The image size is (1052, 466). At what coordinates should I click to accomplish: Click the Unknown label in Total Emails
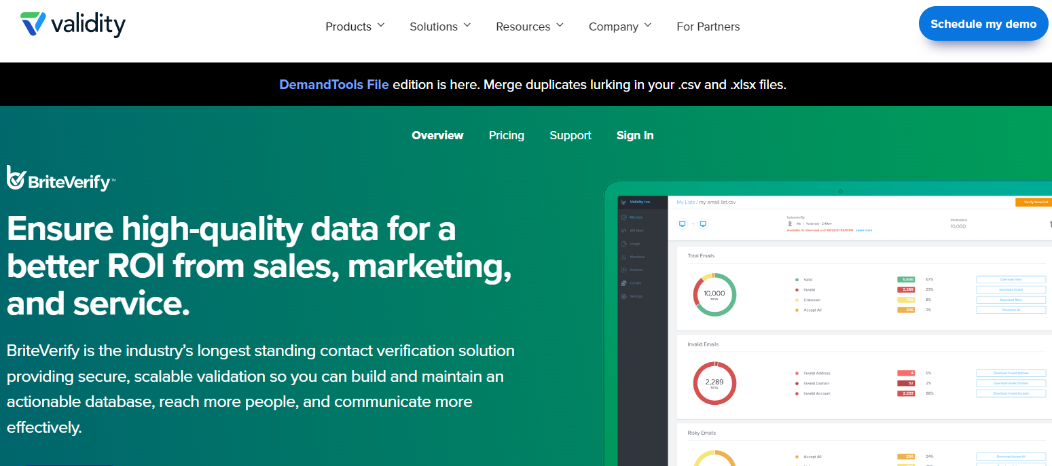click(x=812, y=300)
